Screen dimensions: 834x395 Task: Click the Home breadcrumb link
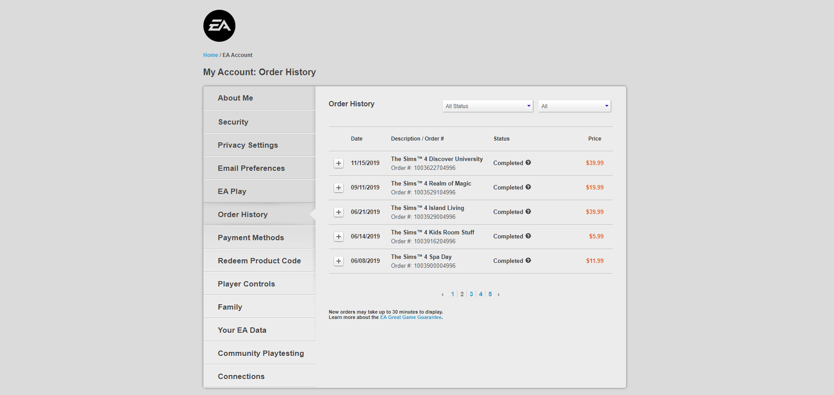(211, 55)
